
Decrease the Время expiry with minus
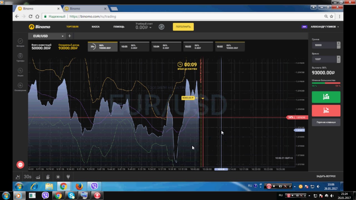pyautogui.click(x=338, y=61)
